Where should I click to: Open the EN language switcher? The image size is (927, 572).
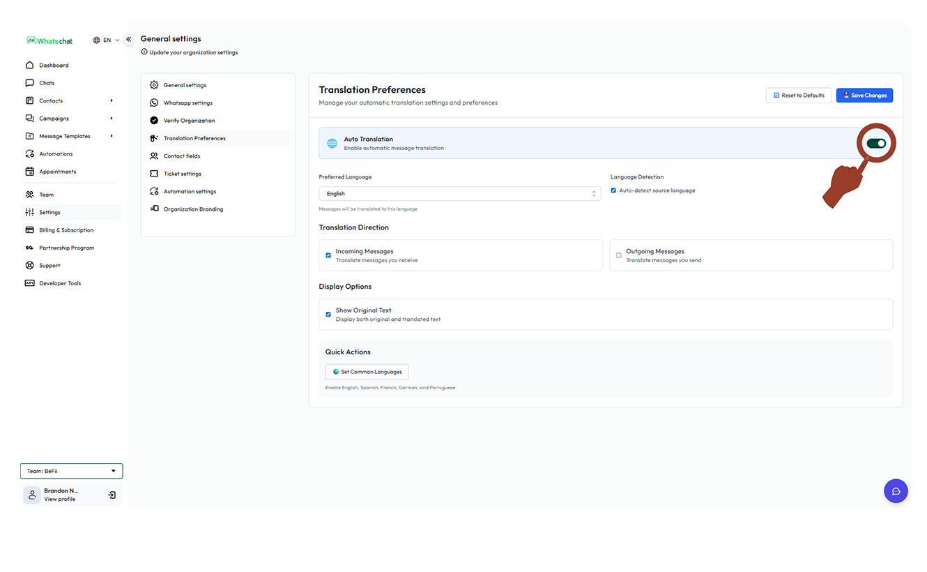[x=106, y=40]
